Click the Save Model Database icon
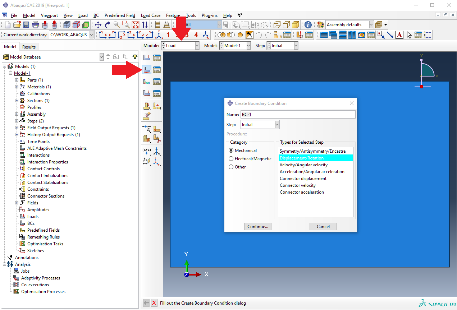Viewport: 457px width, 310px height. pos(26,25)
